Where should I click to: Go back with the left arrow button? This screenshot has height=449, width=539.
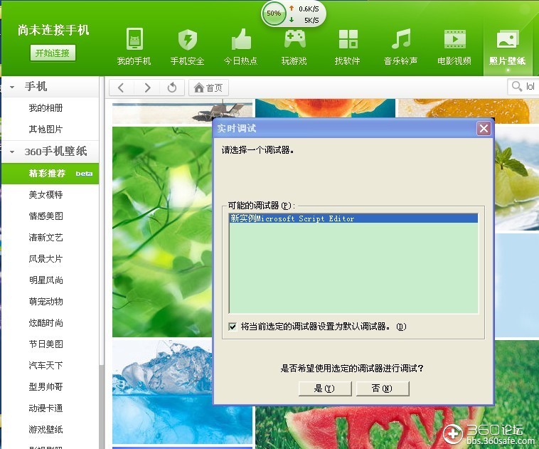tap(121, 88)
